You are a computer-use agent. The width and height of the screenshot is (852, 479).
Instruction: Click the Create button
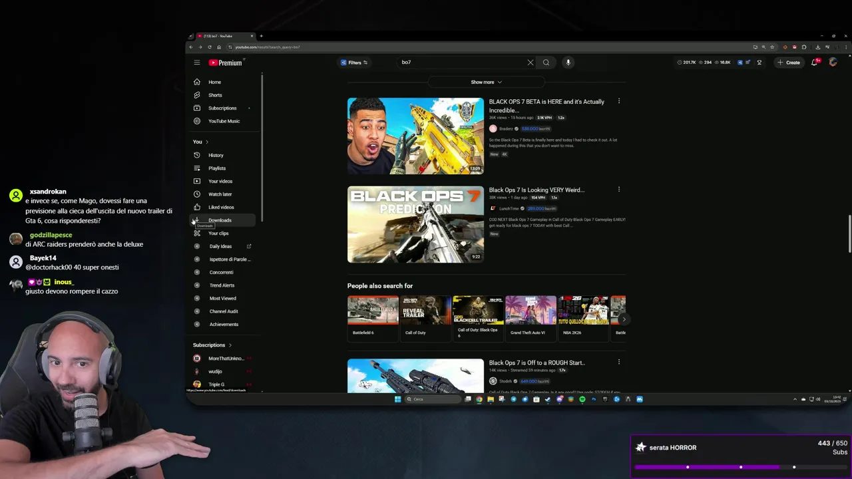[788, 63]
